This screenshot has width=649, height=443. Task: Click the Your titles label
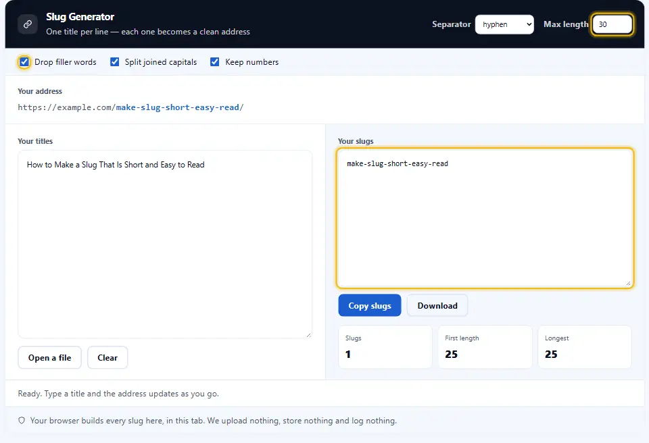[35, 141]
